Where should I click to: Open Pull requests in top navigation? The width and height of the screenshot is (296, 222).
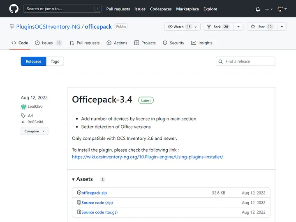point(118,9)
